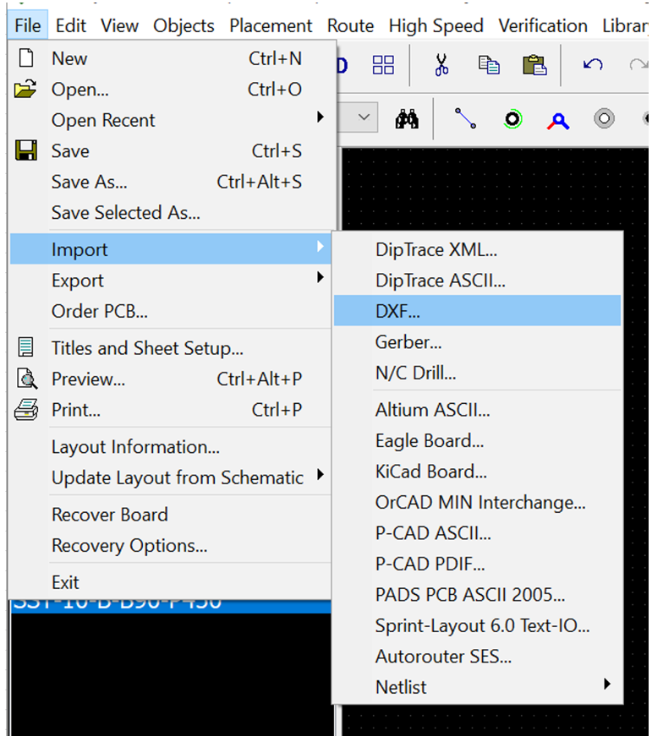Viewport: 663px width, 747px height.
Task: Open the Edit menu
Action: pos(70,25)
